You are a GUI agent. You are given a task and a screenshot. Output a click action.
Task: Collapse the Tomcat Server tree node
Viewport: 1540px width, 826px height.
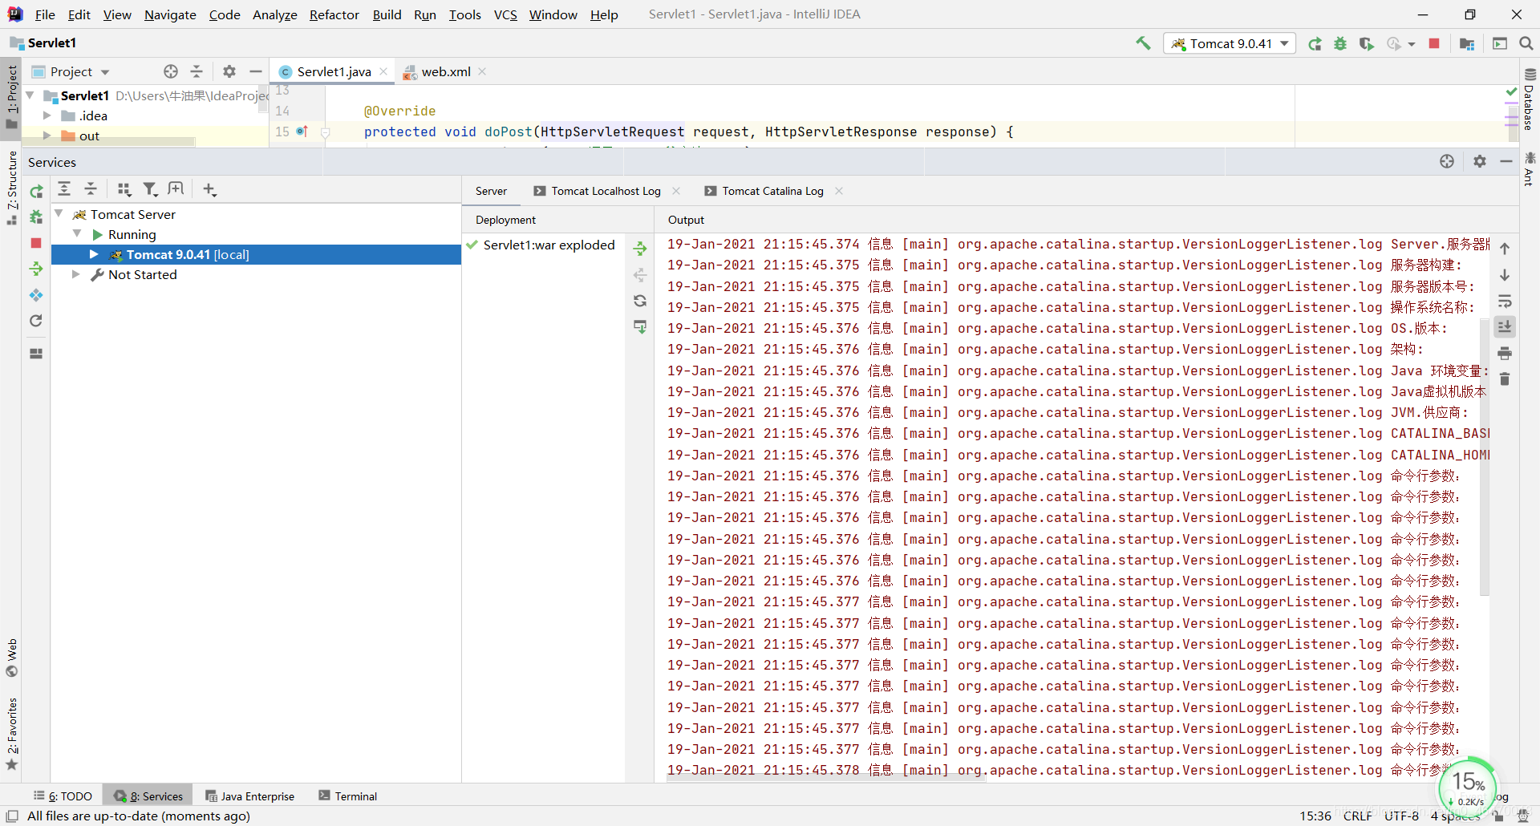coord(59,214)
